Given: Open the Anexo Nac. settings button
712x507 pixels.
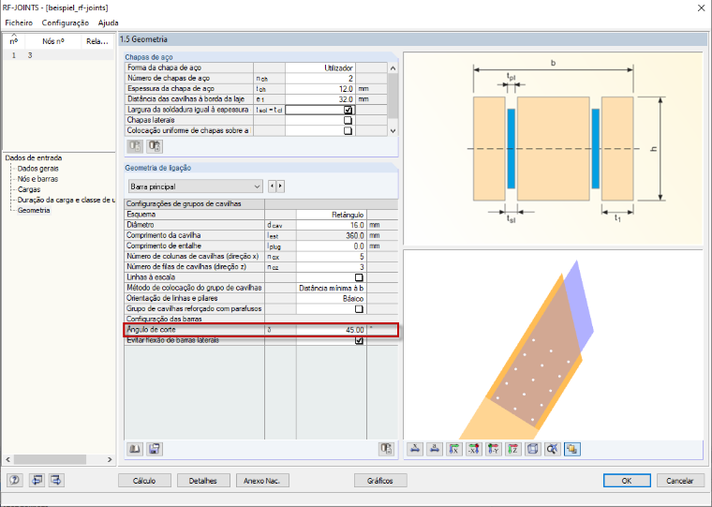Looking at the screenshot, I should (262, 481).
